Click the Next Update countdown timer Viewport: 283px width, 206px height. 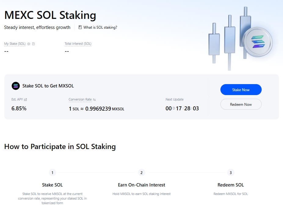click(182, 108)
